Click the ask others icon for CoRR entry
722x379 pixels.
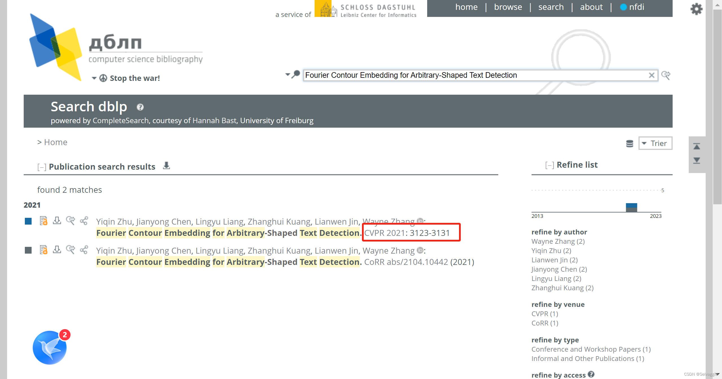[x=70, y=250]
